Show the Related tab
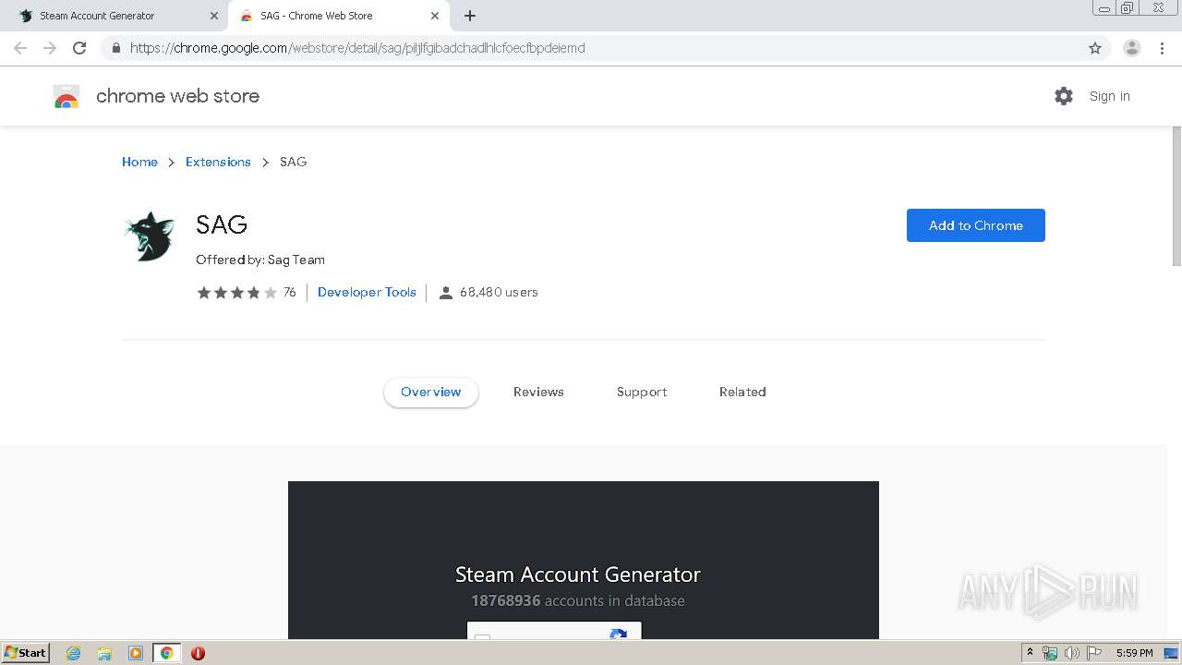Screen dimensions: 1182x665 (x=742, y=392)
